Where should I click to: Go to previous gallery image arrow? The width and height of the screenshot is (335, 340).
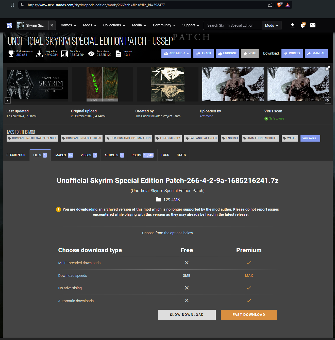(8, 100)
